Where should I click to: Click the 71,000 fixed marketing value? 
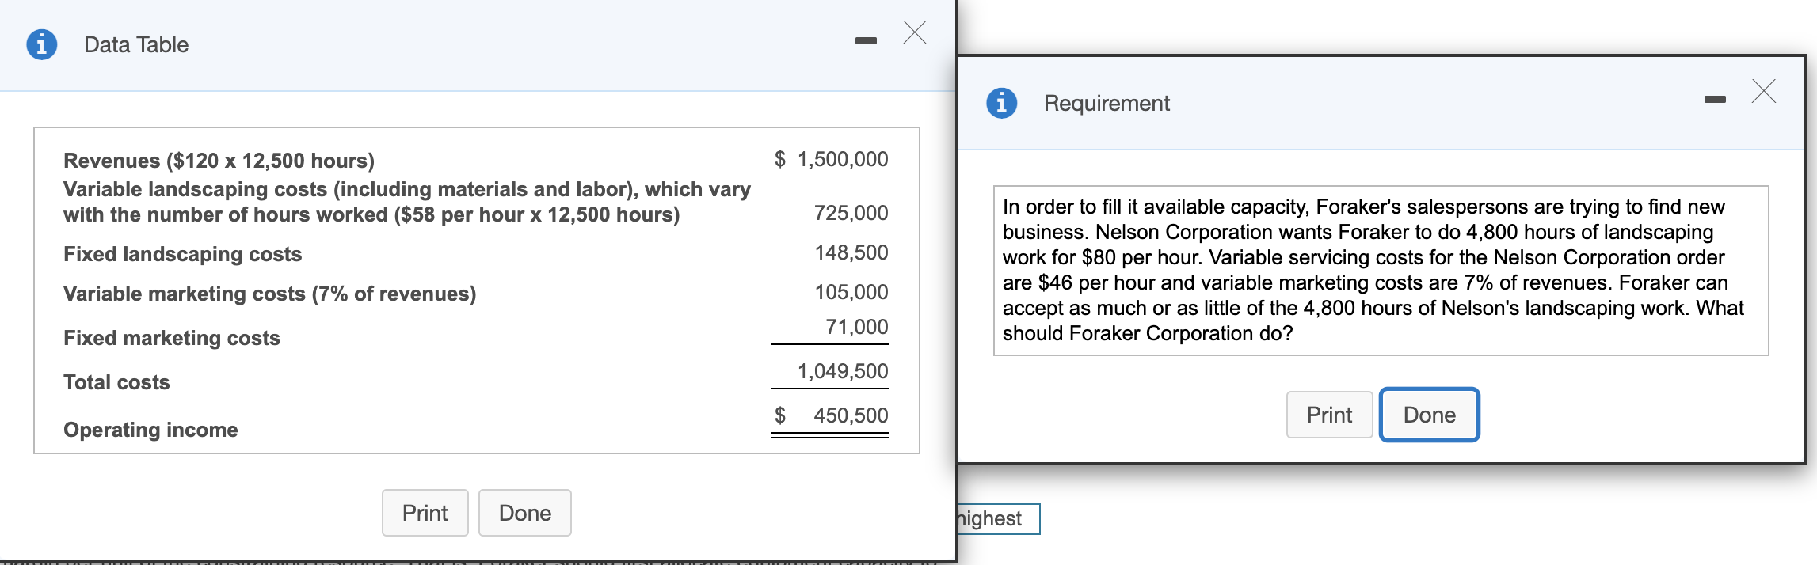click(857, 327)
